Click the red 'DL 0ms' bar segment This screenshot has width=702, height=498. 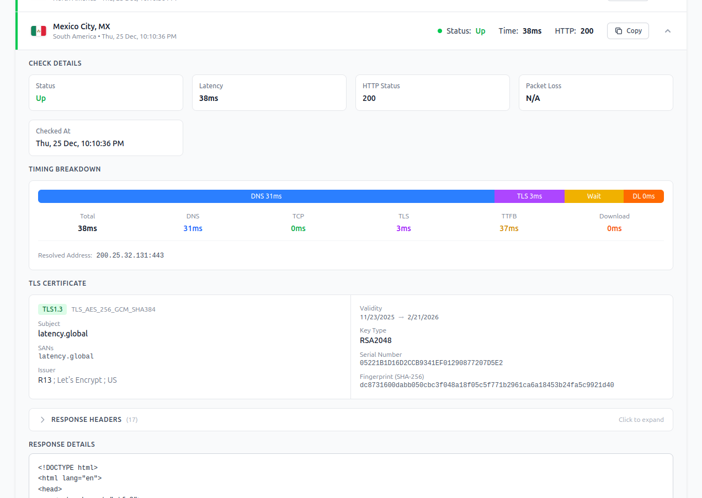tap(643, 196)
